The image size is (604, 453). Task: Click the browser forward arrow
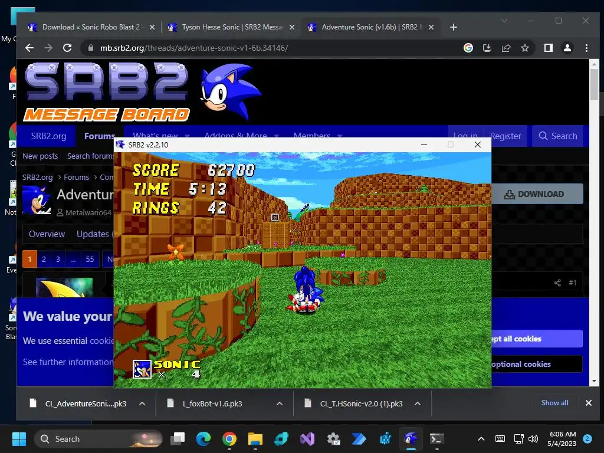pos(48,48)
